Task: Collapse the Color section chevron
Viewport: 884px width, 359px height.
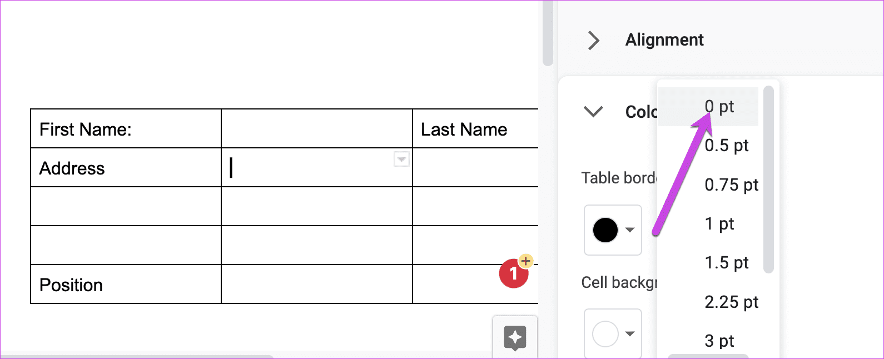Action: click(594, 111)
